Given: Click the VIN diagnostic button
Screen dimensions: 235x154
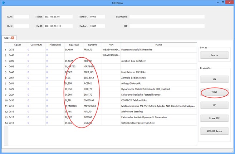Looking at the screenshot, I should click(214, 79).
